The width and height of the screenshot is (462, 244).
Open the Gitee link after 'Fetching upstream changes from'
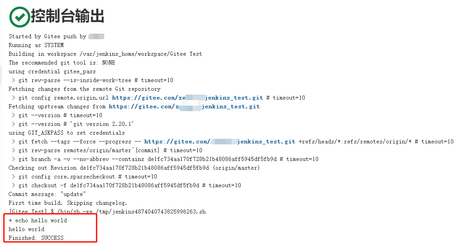point(184,107)
